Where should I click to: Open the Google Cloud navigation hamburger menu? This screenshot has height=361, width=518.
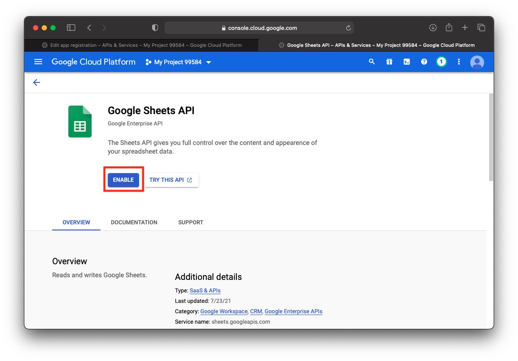38,62
